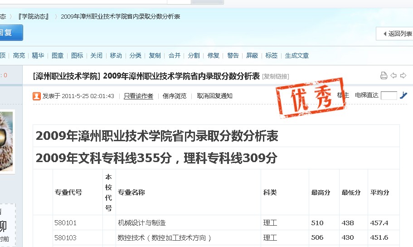
Task: Click the orange author icon beside post date
Action: pyautogui.click(x=37, y=96)
